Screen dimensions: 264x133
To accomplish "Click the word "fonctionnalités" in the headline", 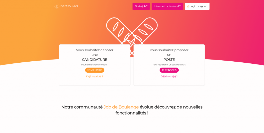I will coord(131,113).
